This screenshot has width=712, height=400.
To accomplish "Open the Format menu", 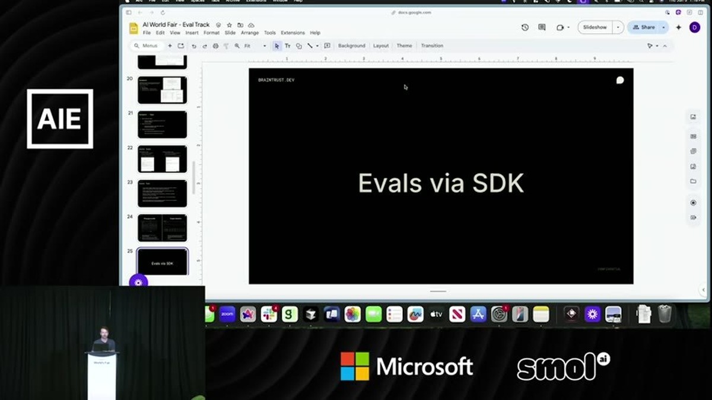I will point(211,33).
